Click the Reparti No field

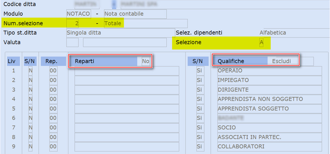(146, 61)
